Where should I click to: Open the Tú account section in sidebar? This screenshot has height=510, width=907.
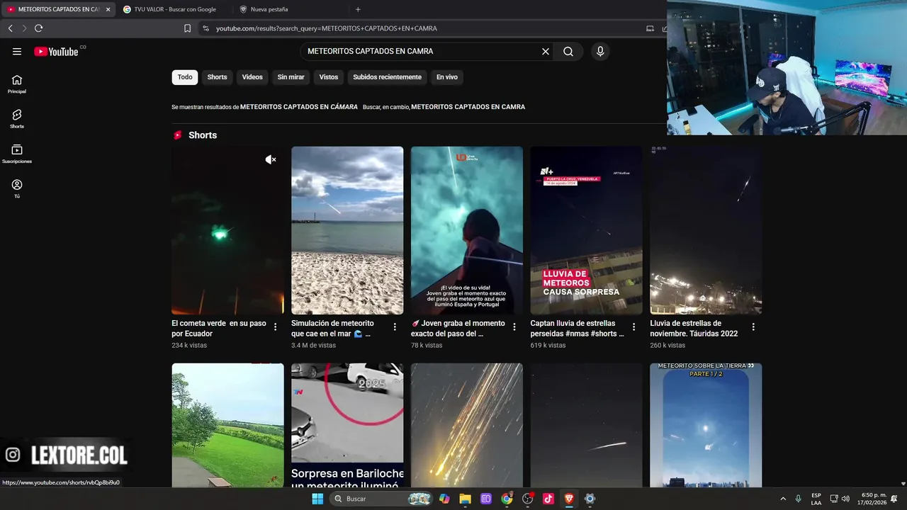(x=17, y=188)
